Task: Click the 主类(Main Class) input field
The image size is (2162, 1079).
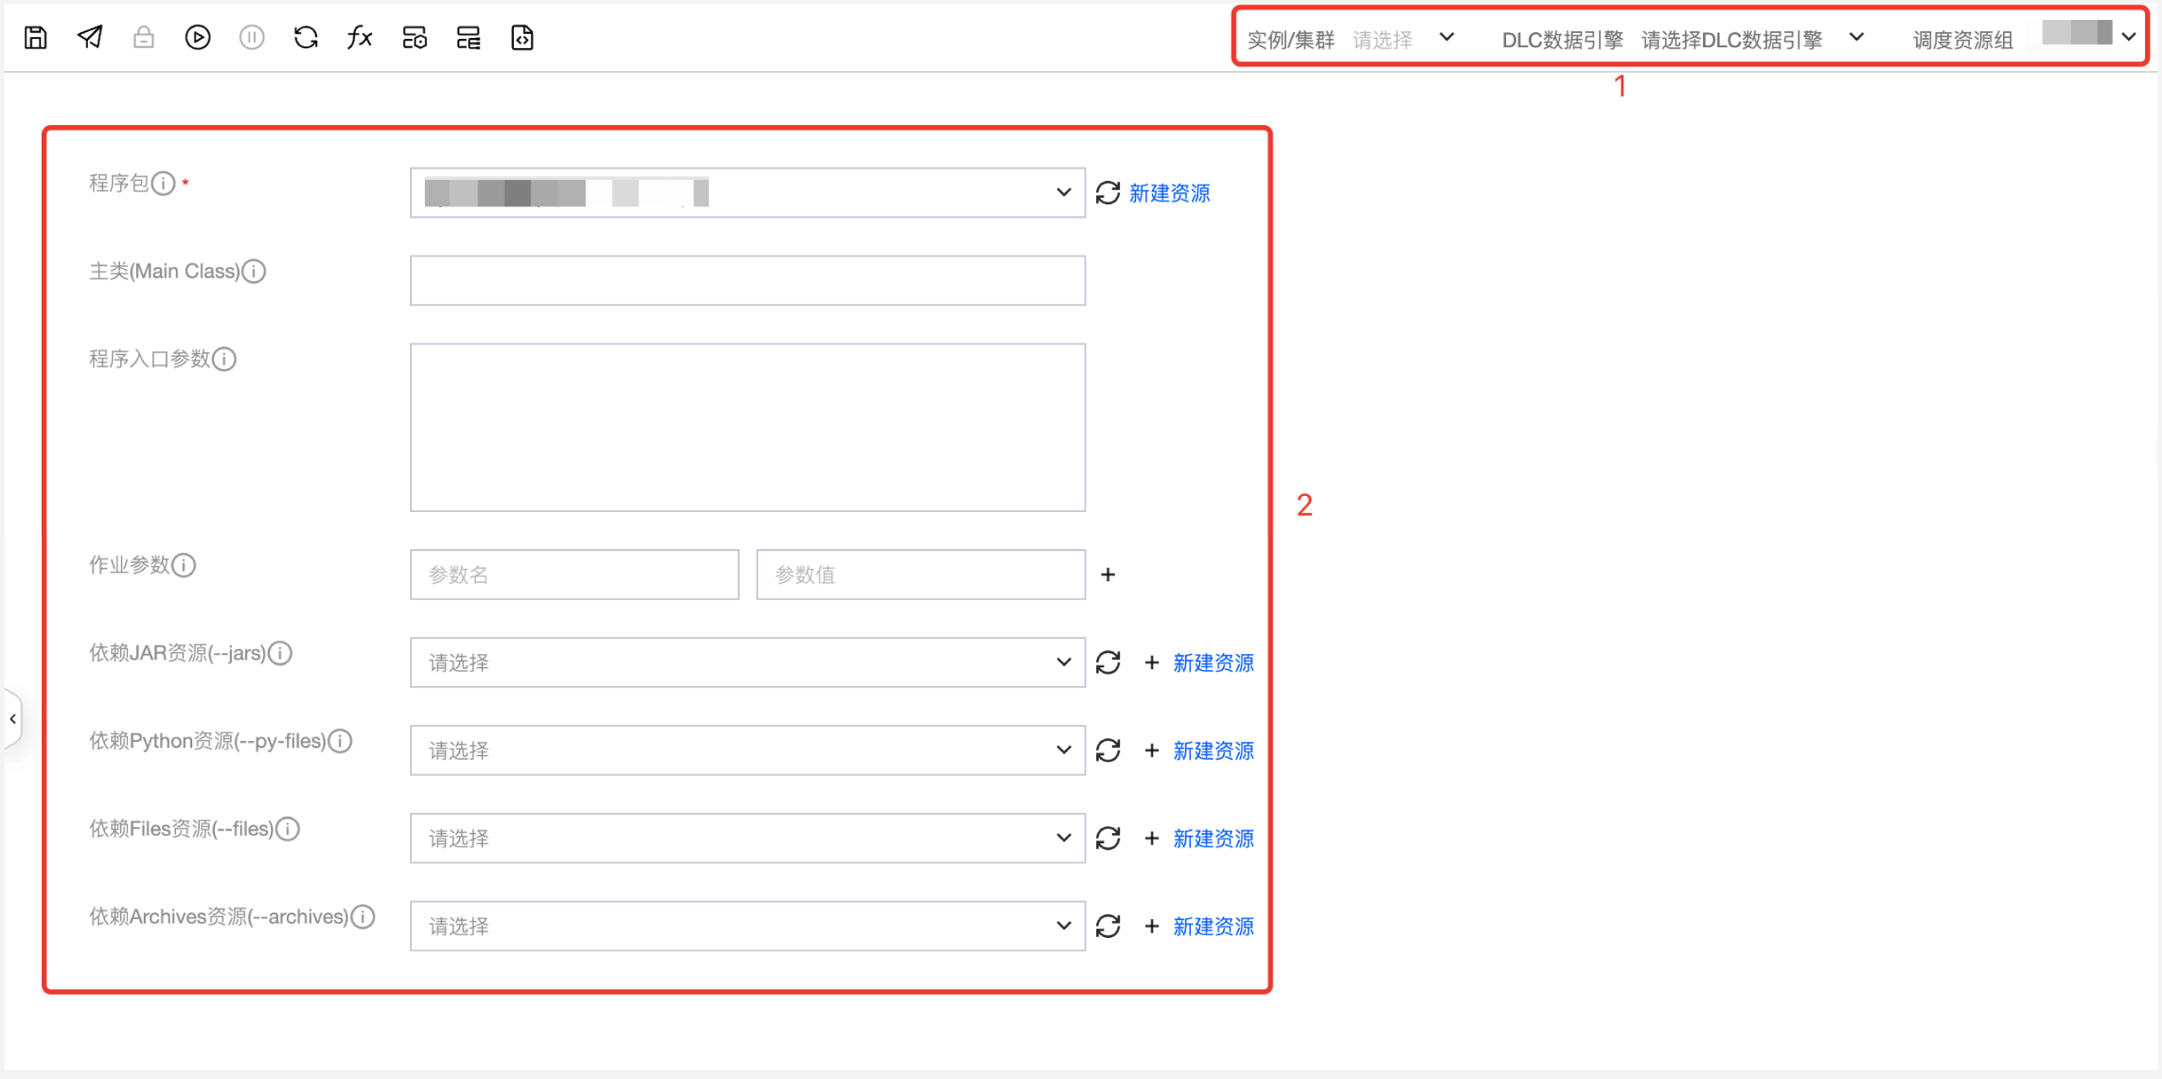Action: click(x=747, y=280)
